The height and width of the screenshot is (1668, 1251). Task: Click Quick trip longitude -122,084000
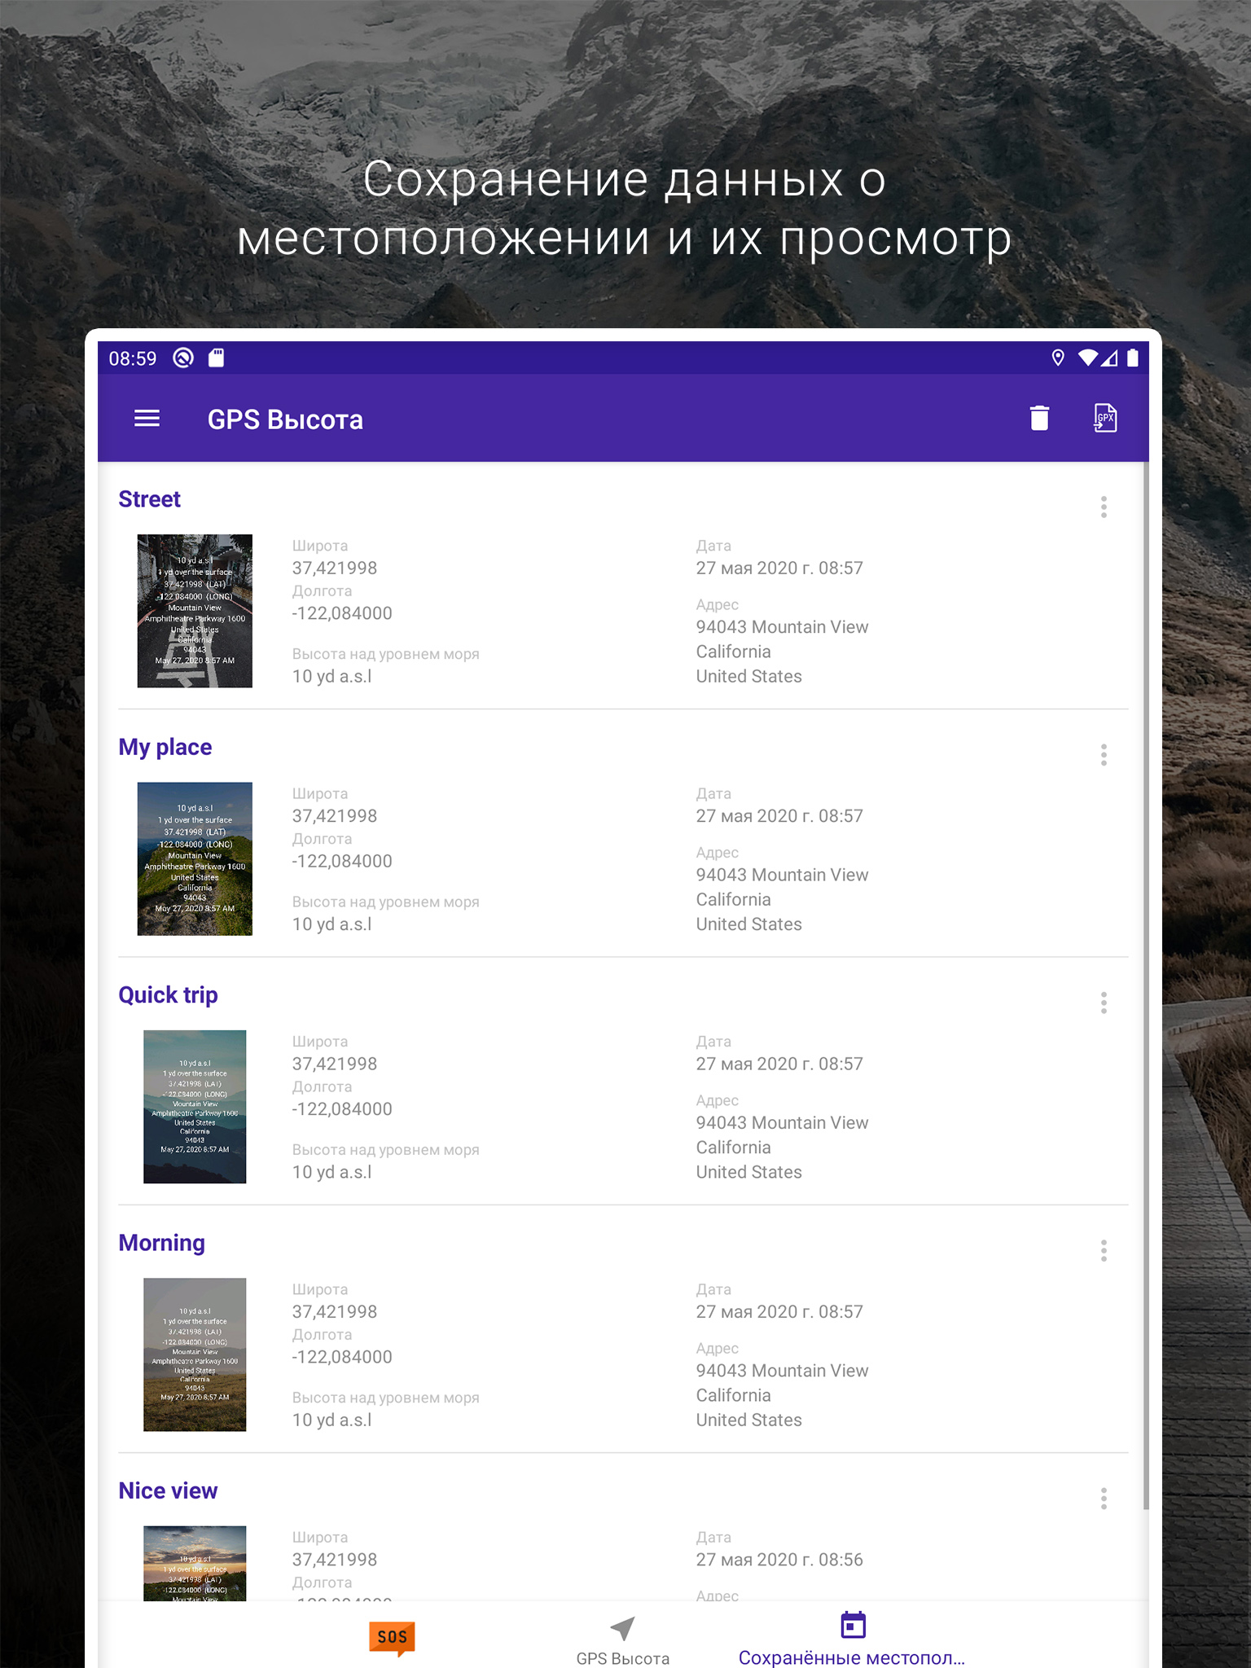[342, 1109]
